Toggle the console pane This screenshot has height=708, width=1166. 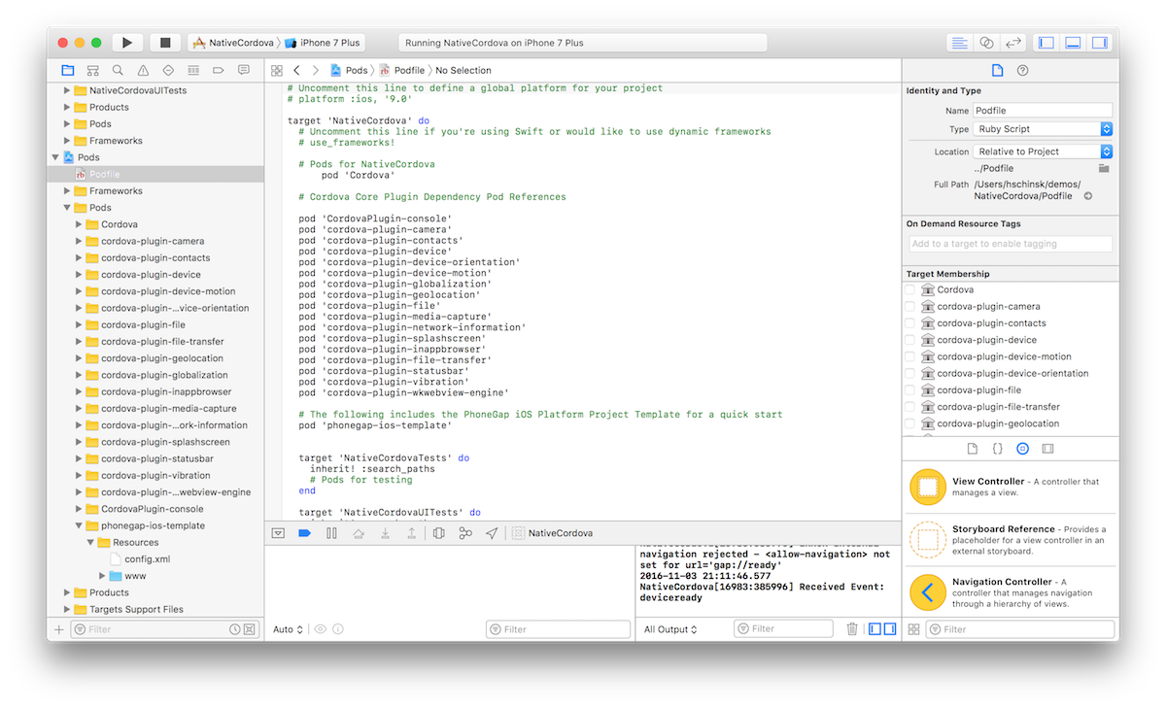(x=889, y=629)
